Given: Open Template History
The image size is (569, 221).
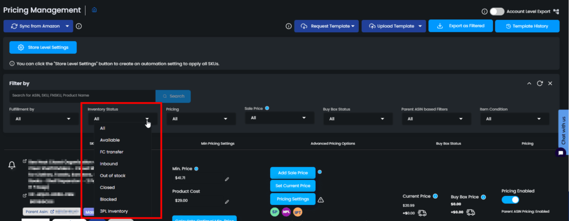Looking at the screenshot, I should [527, 26].
